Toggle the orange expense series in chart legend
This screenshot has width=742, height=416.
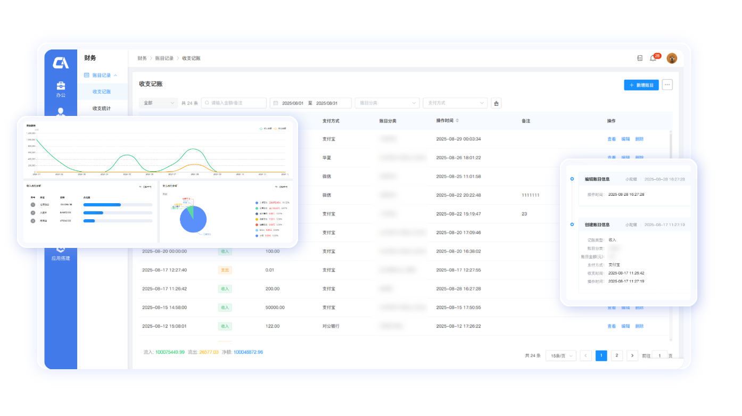click(x=279, y=128)
